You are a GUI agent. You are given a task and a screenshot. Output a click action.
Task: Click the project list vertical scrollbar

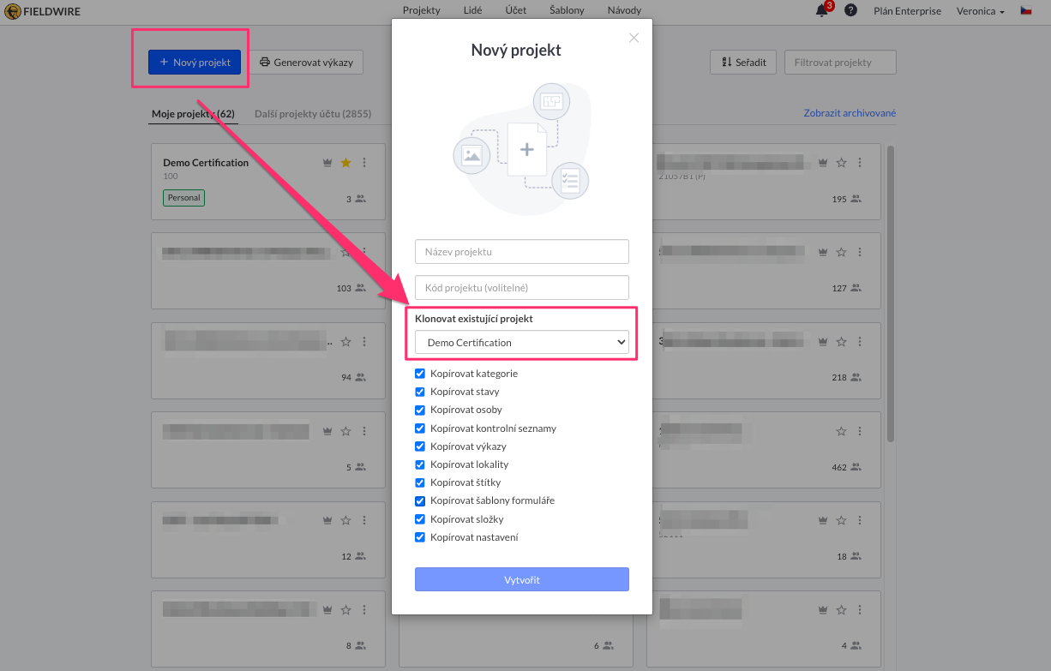(x=890, y=294)
